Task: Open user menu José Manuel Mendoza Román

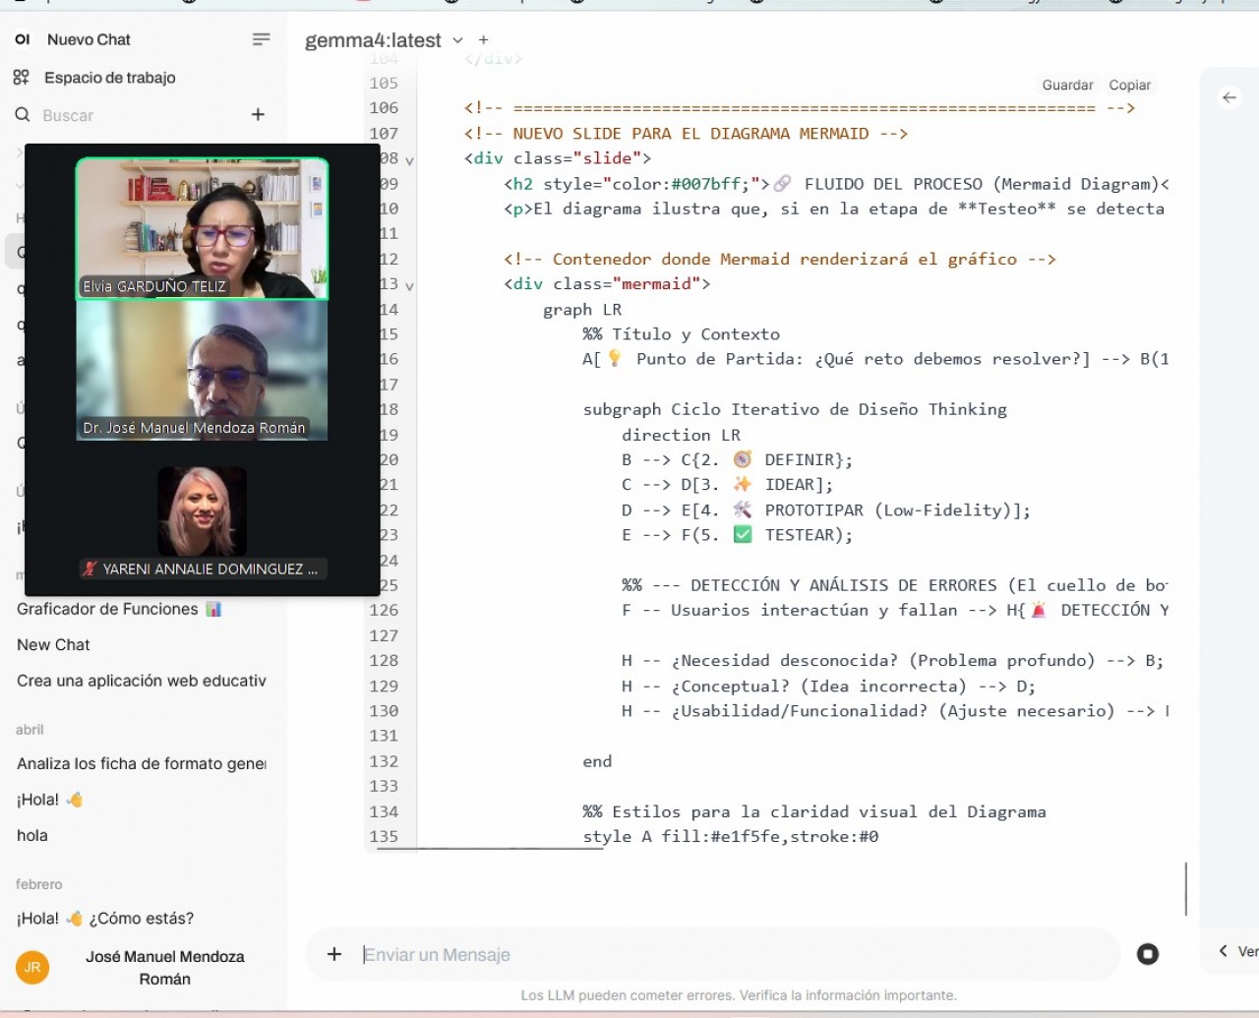Action: 164,968
